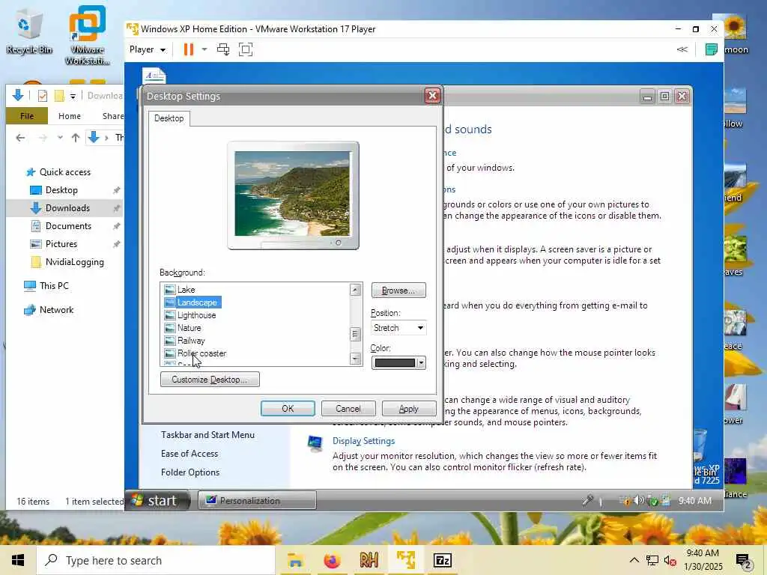
Task: Click XP tray security shield icon
Action: [x=652, y=501]
